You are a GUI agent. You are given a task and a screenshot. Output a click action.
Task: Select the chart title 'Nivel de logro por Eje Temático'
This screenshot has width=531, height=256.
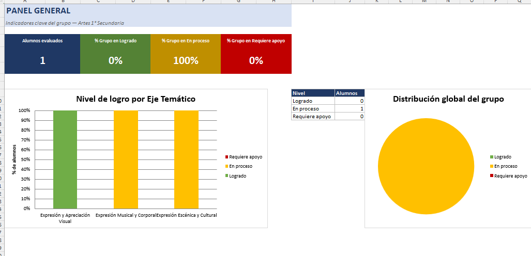coord(136,99)
